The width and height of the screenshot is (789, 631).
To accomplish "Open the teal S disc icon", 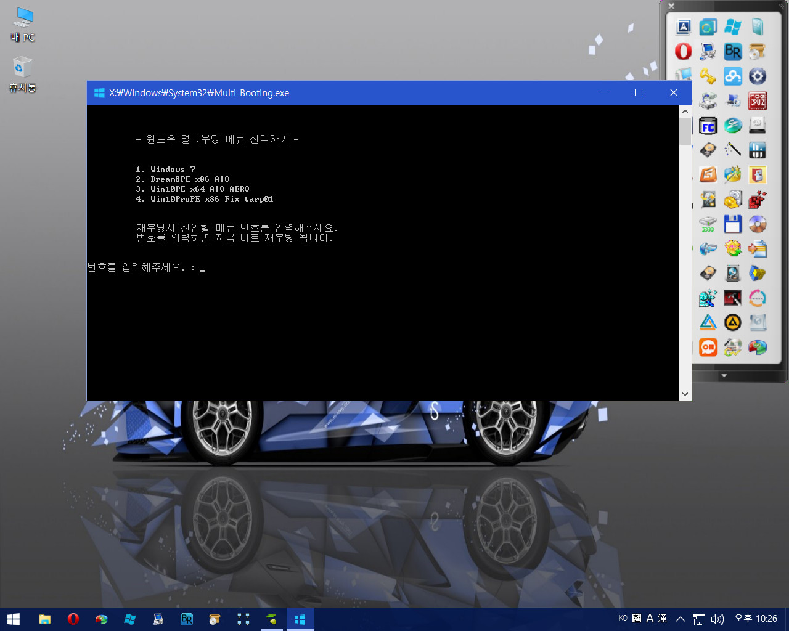I will (x=733, y=126).
